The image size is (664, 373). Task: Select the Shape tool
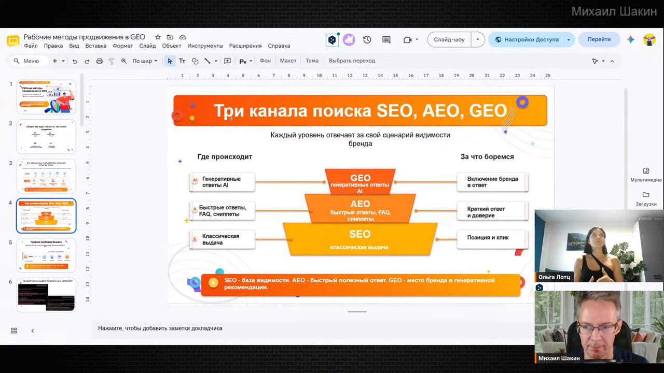(195, 61)
